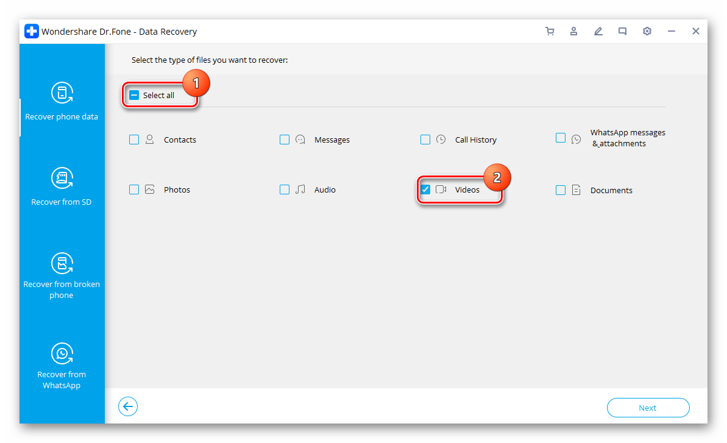727x443 pixels.
Task: Click the Recover from SD icon
Action: pyautogui.click(x=62, y=178)
